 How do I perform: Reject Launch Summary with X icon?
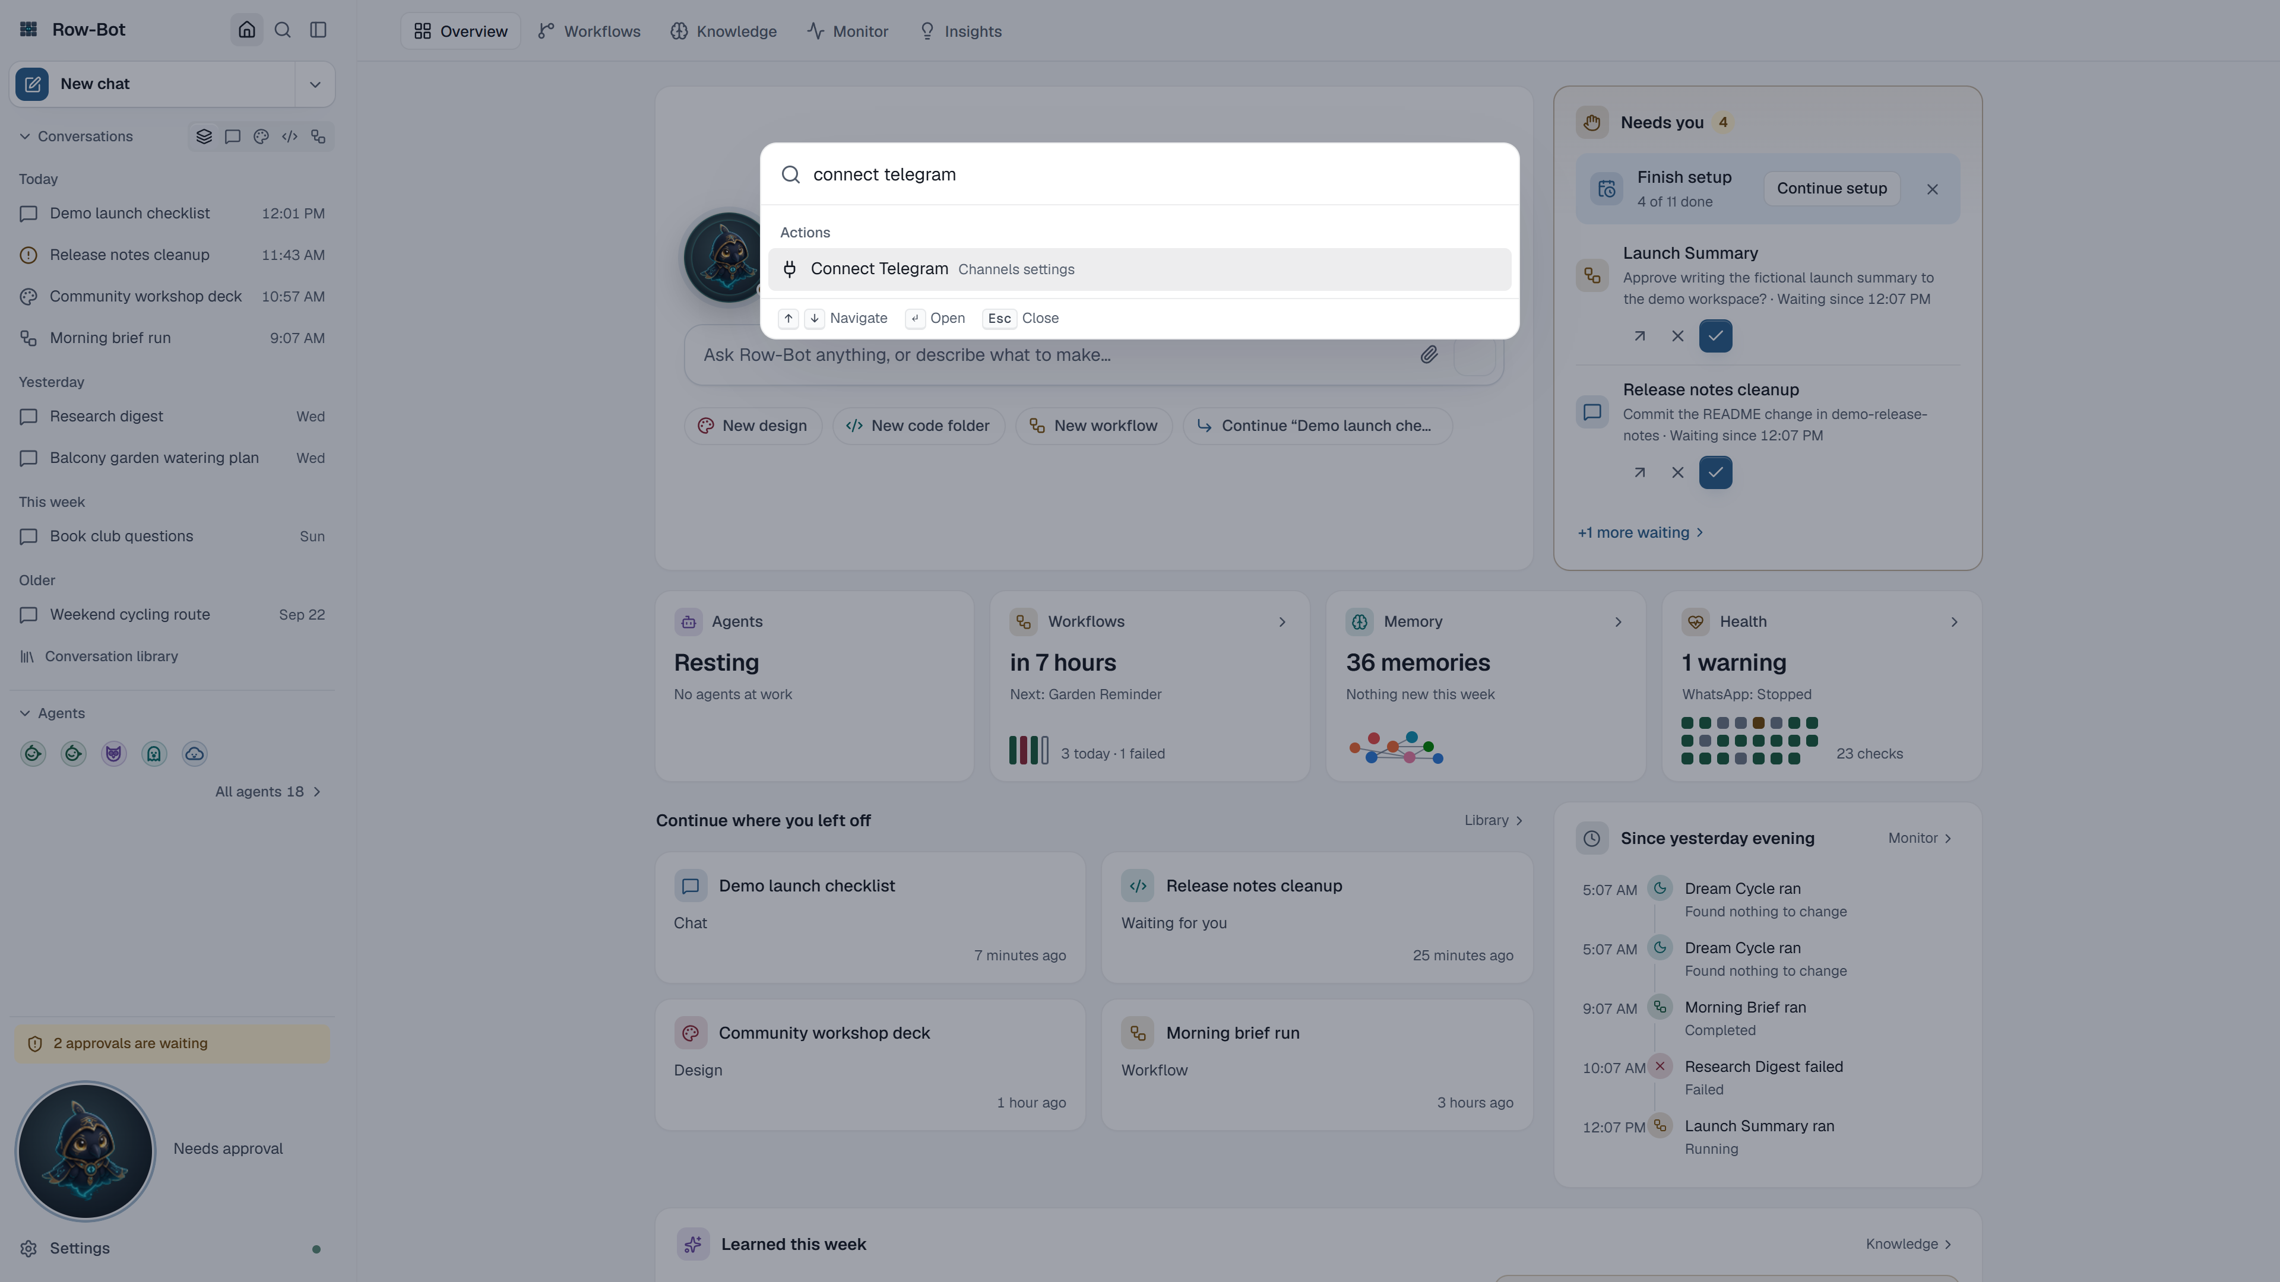click(1677, 336)
